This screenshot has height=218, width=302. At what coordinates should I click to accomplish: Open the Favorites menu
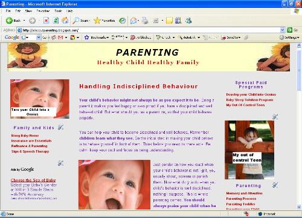pyautogui.click(x=43, y=11)
